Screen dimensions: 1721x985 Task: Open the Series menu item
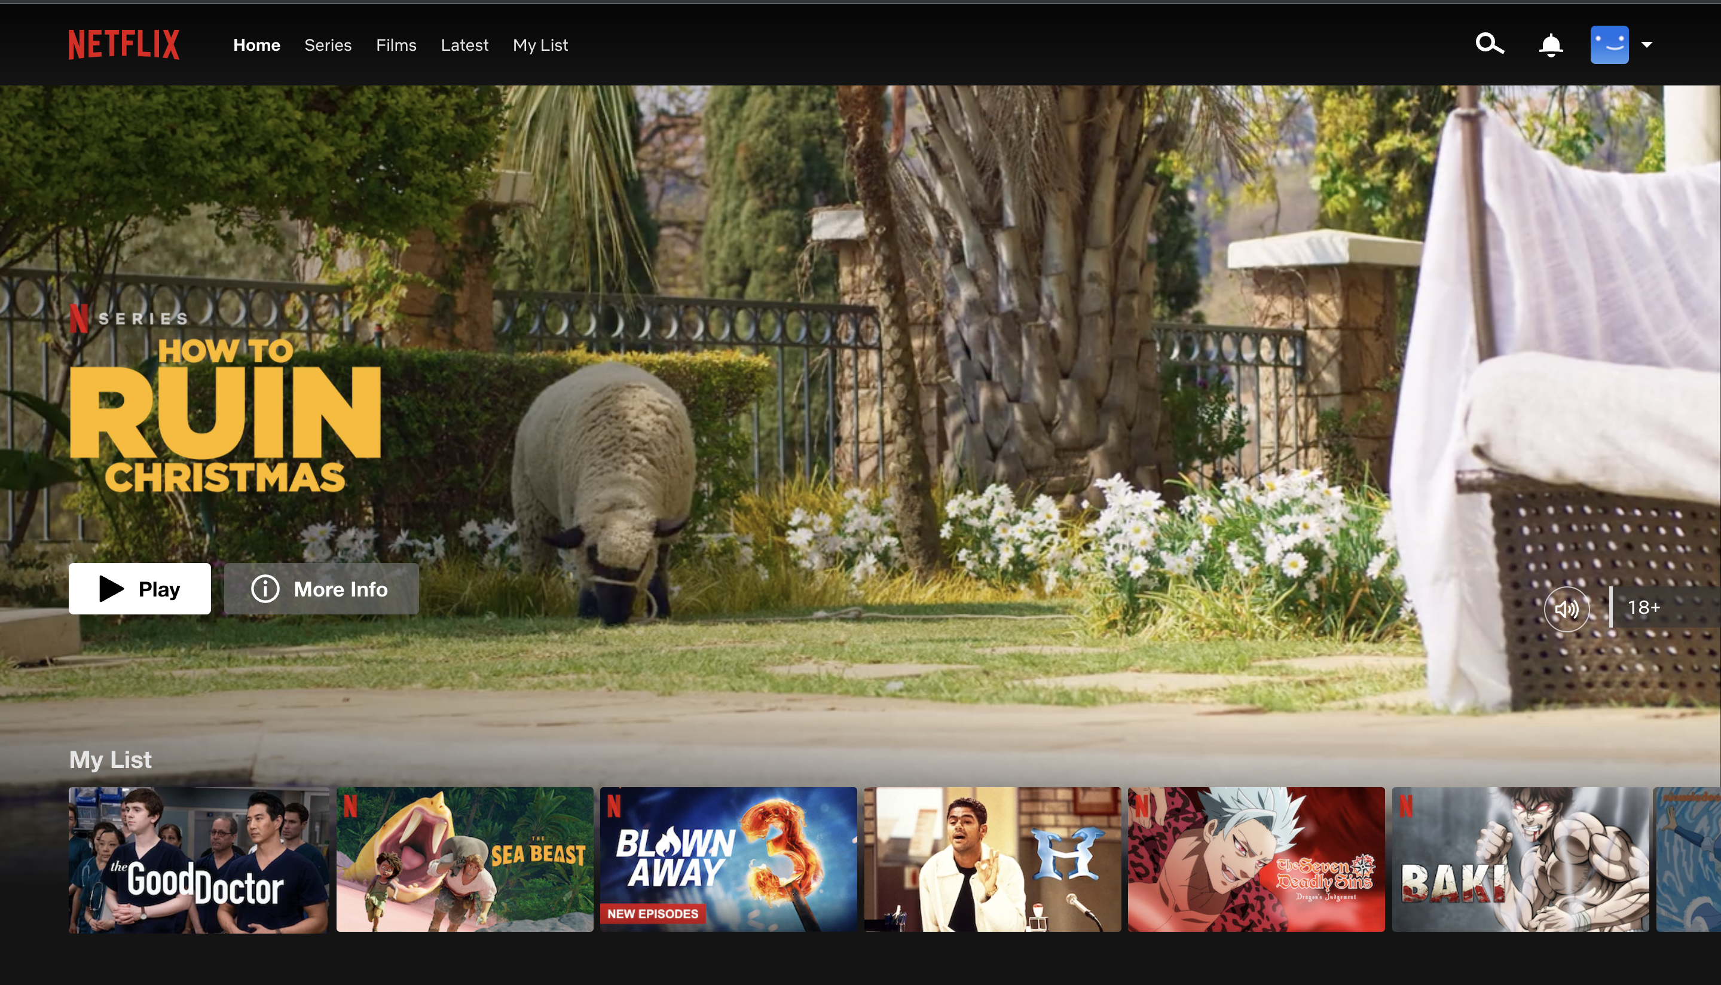pos(328,45)
